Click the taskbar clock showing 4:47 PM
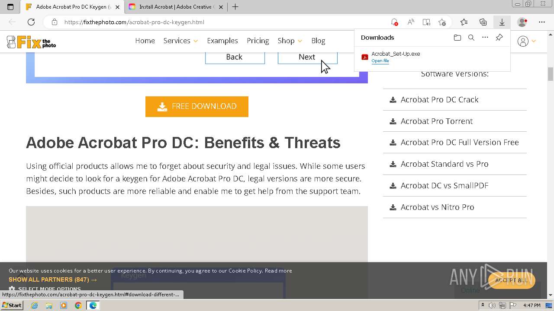The width and height of the screenshot is (554, 311). pos(531,305)
